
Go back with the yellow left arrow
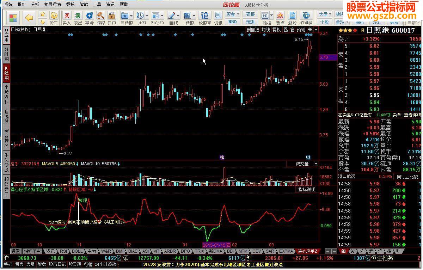coord(29,18)
